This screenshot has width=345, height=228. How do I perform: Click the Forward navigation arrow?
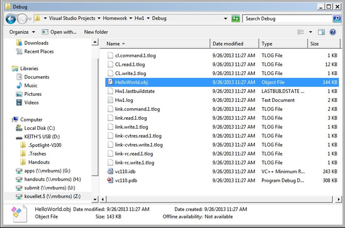[x=22, y=19]
